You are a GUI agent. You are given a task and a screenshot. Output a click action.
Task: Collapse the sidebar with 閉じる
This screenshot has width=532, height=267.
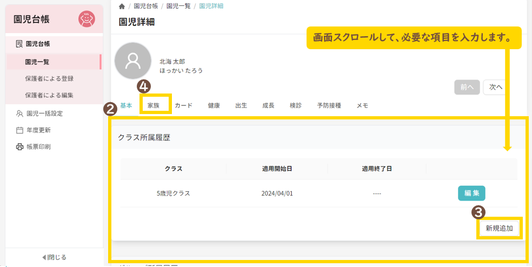[54, 257]
